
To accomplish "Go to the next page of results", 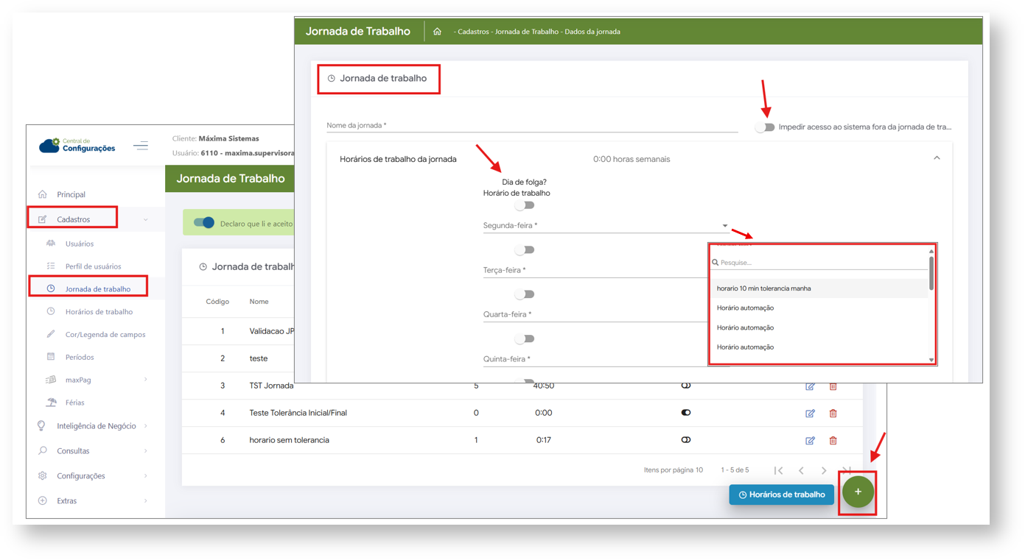I will click(x=824, y=470).
